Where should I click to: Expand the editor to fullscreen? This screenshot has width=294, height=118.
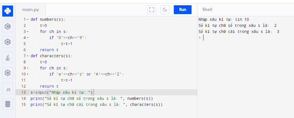pos(151,10)
